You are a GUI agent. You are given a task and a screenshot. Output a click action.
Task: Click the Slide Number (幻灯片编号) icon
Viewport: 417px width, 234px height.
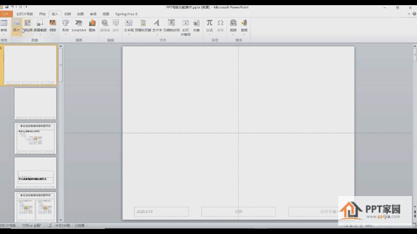tap(186, 28)
